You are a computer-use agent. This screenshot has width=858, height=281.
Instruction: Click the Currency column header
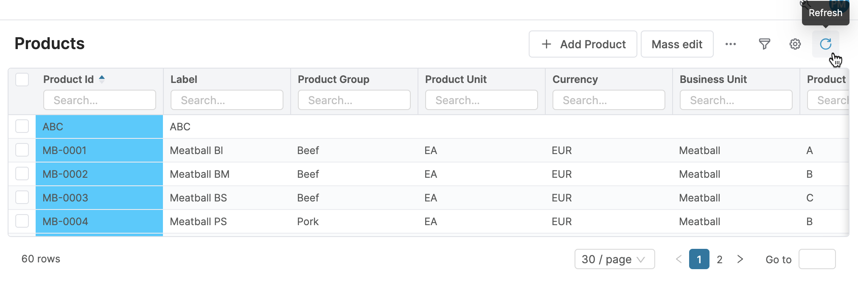575,80
